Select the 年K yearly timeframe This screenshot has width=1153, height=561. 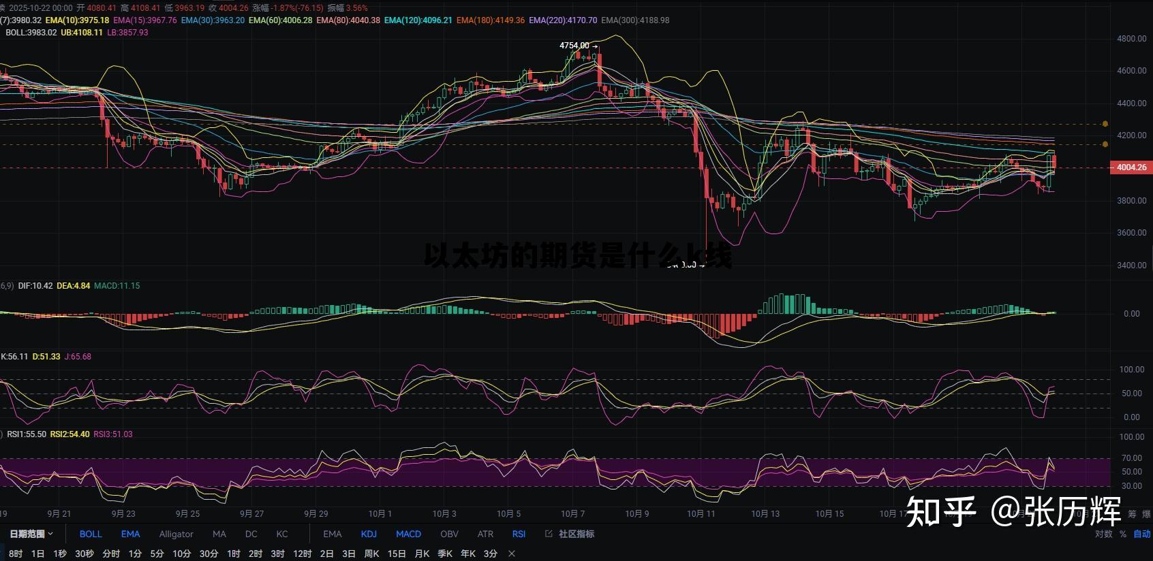tap(468, 554)
